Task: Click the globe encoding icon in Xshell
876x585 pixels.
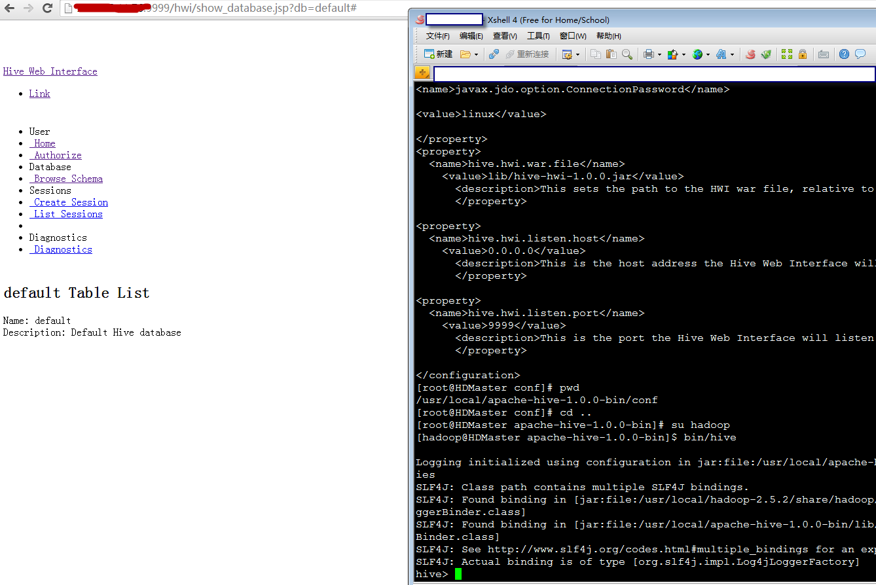Action: coord(697,54)
